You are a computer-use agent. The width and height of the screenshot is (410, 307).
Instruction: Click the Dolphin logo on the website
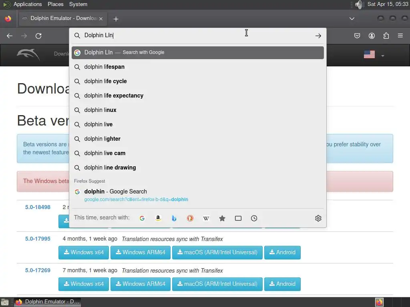coord(28,54)
